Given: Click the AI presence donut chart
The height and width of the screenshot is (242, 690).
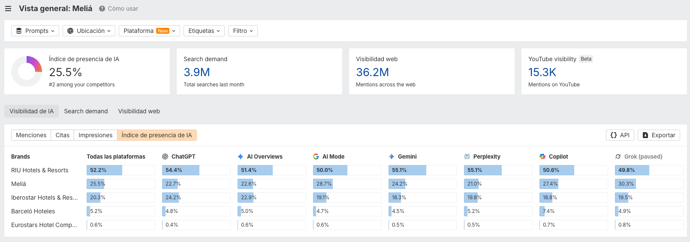Looking at the screenshot, I should tap(27, 71).
